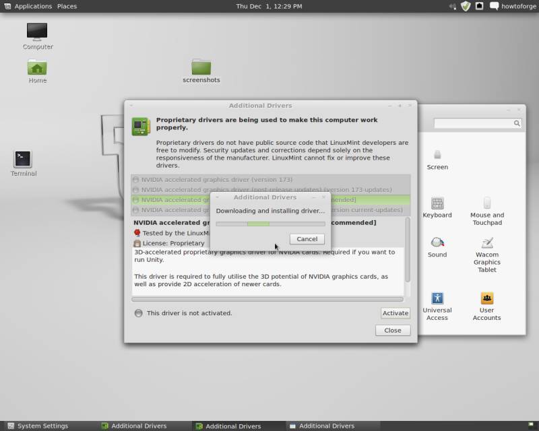The width and height of the screenshot is (539, 431).
Task: Click the date and time in panel
Action: point(269,6)
